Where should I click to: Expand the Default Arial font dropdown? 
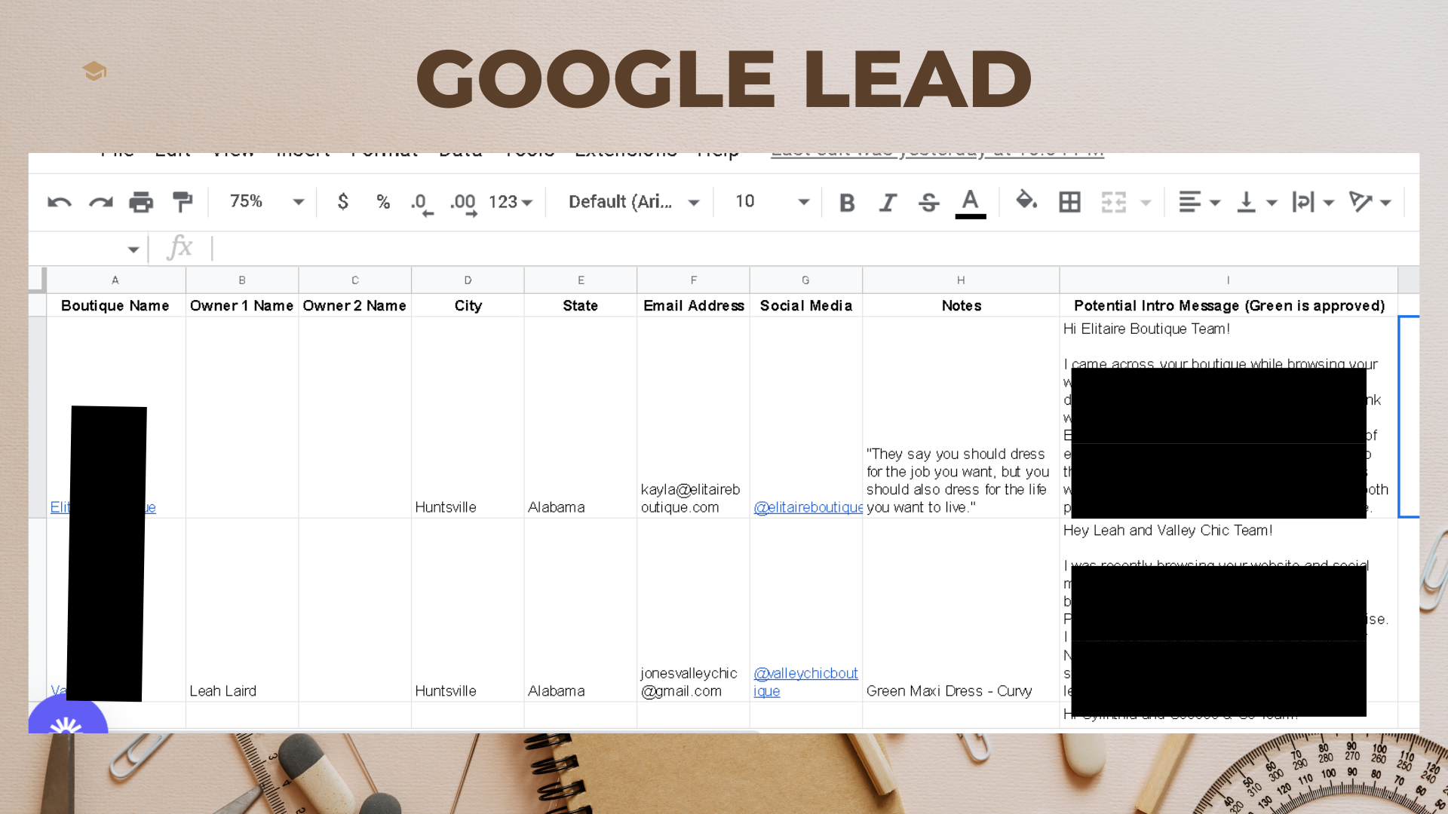633,202
